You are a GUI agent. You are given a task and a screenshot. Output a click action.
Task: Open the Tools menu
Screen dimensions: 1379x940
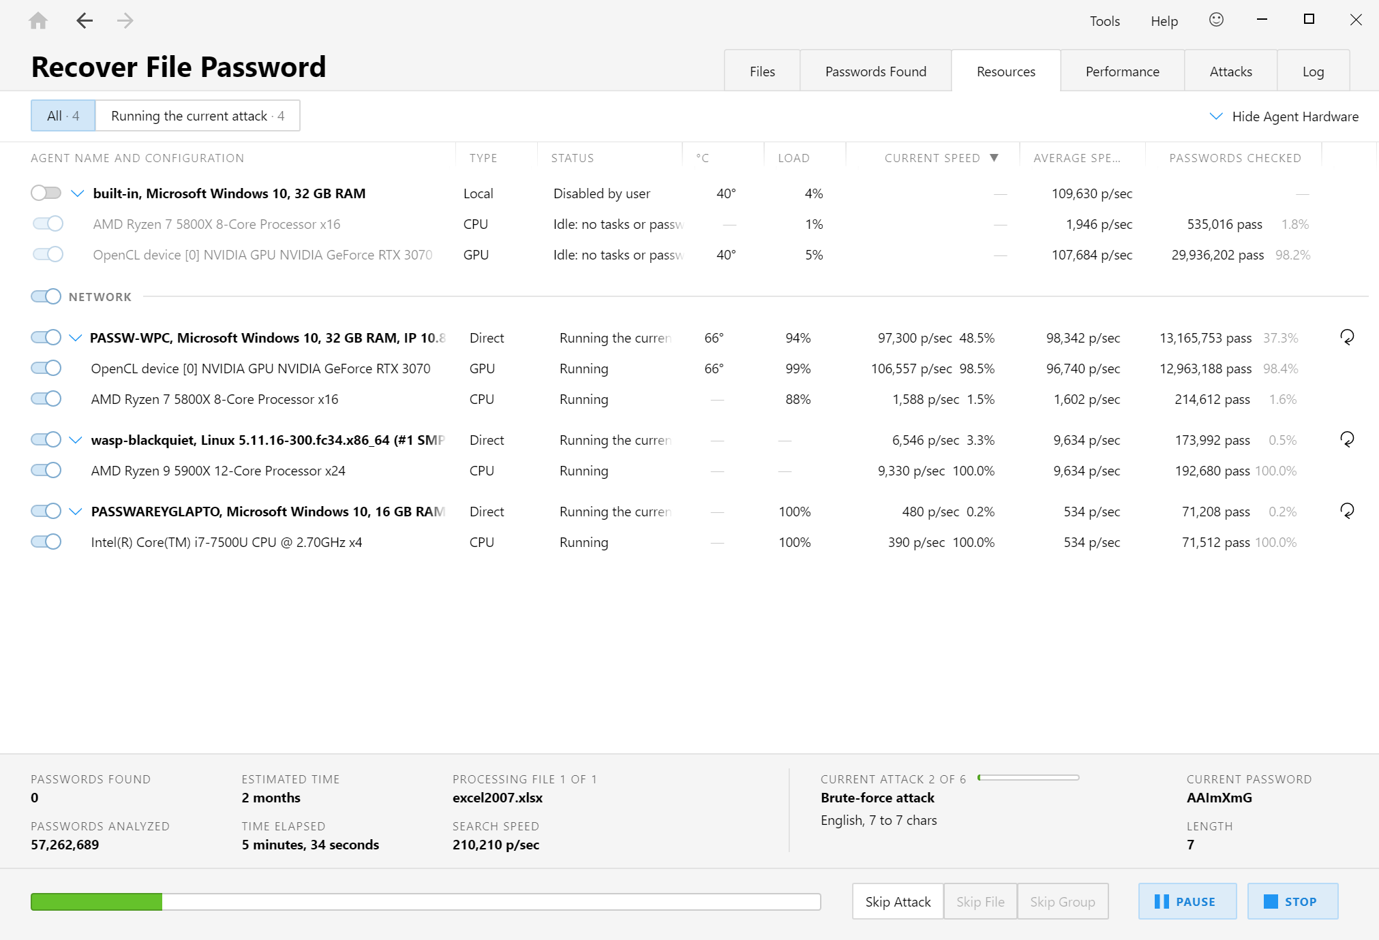[1104, 20]
